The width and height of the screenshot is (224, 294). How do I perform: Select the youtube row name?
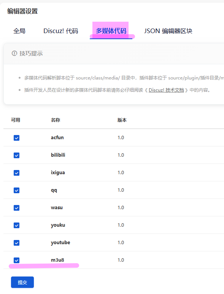pos(60,243)
